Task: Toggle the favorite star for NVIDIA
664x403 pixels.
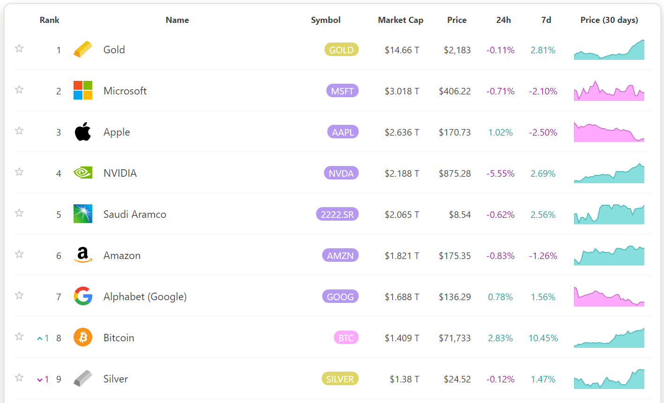Action: tap(19, 172)
